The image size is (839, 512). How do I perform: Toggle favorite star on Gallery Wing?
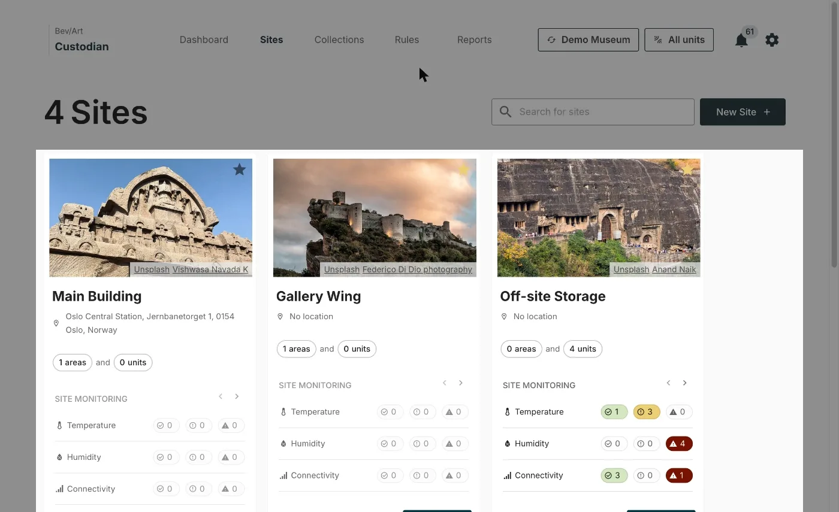coord(463,169)
